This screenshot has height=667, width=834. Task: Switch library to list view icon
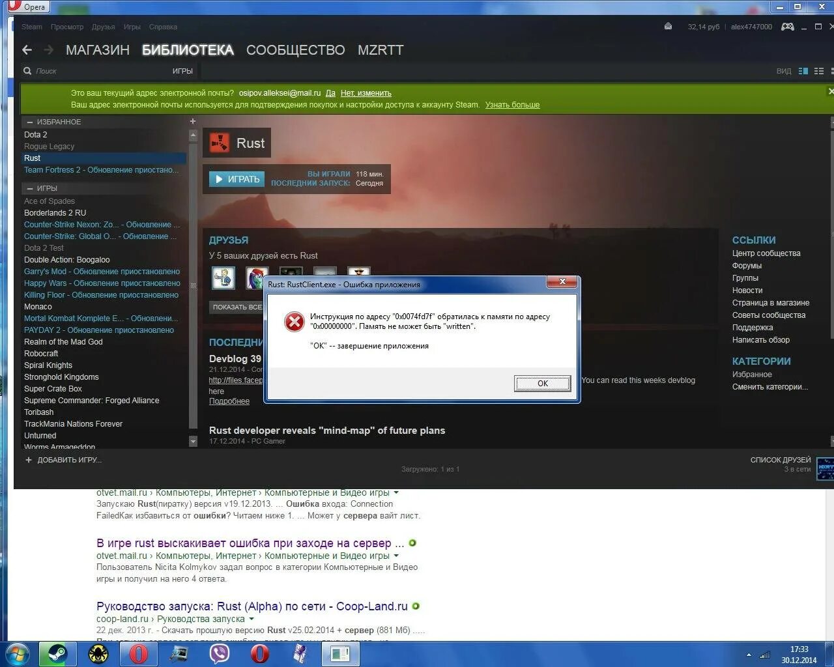click(819, 71)
